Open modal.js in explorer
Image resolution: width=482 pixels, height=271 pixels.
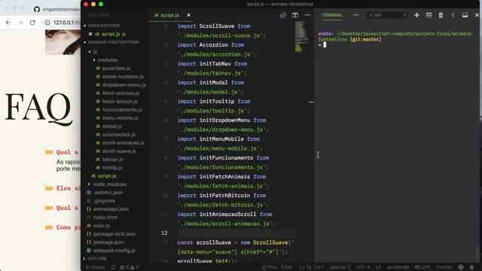pyautogui.click(x=108, y=126)
